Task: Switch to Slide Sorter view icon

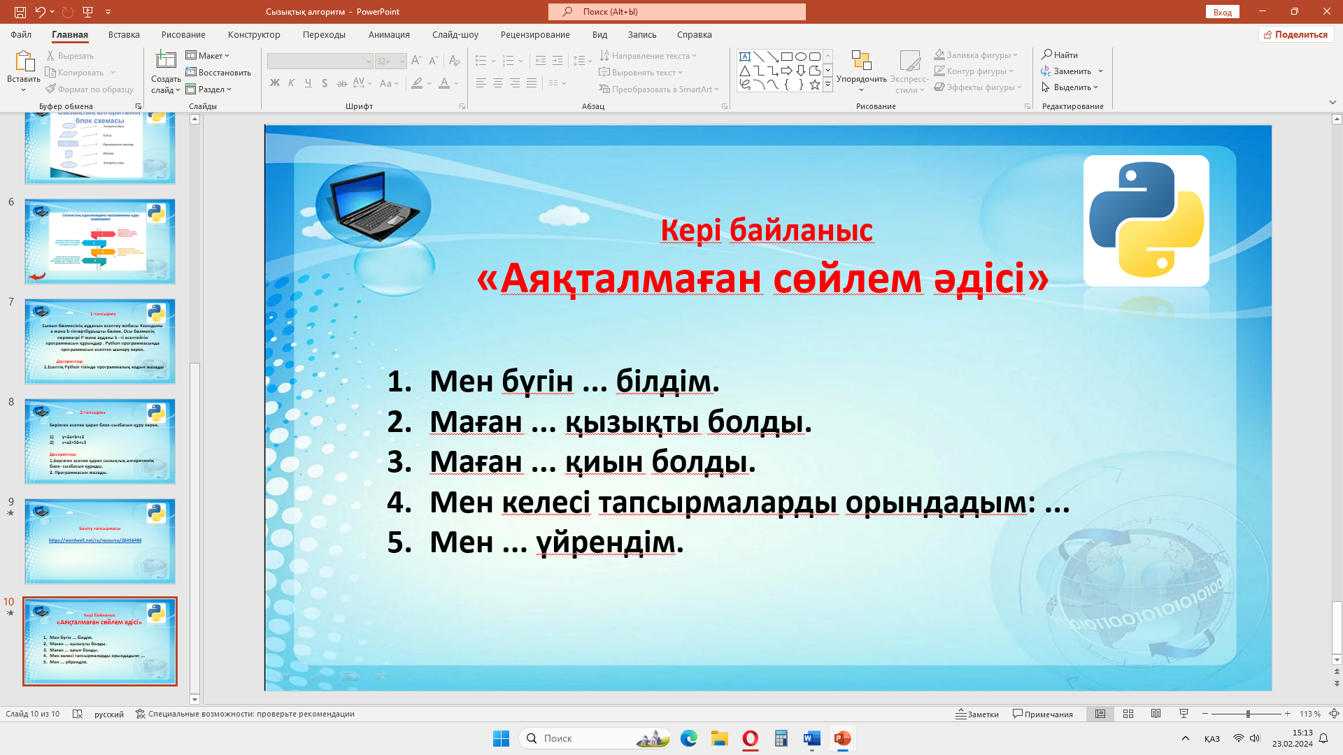Action: (1128, 714)
